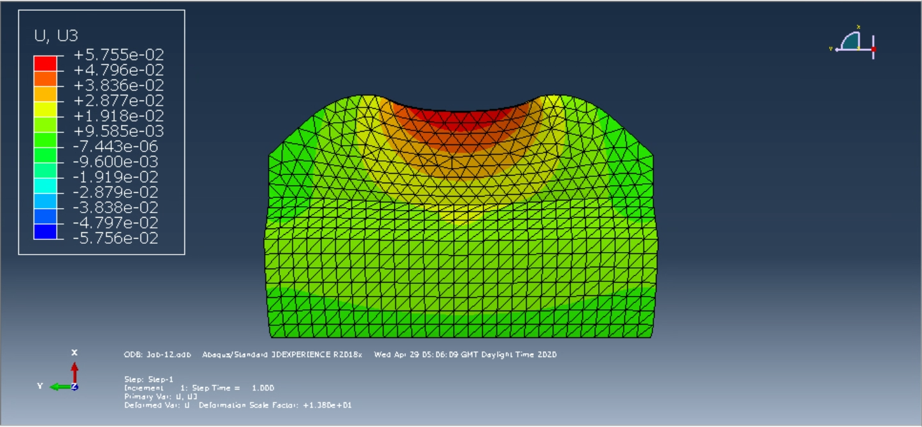Click the "Increment 1: Step Time = 1.000" line
922x427 pixels.
199,388
